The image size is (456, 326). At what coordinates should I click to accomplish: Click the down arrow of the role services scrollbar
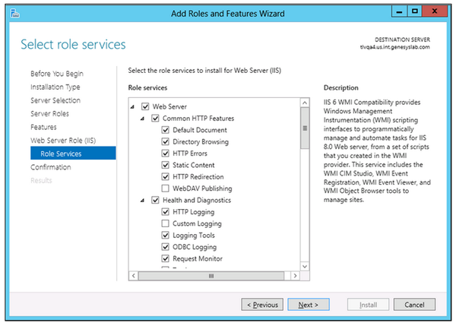pos(305,267)
